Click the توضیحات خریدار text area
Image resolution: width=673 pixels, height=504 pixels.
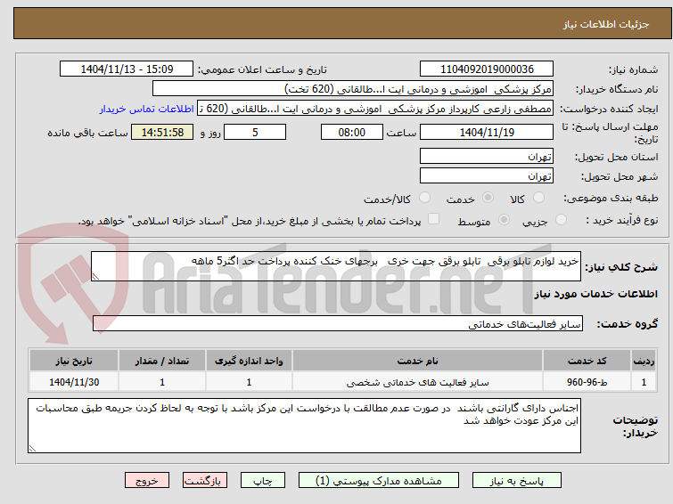click(x=304, y=426)
